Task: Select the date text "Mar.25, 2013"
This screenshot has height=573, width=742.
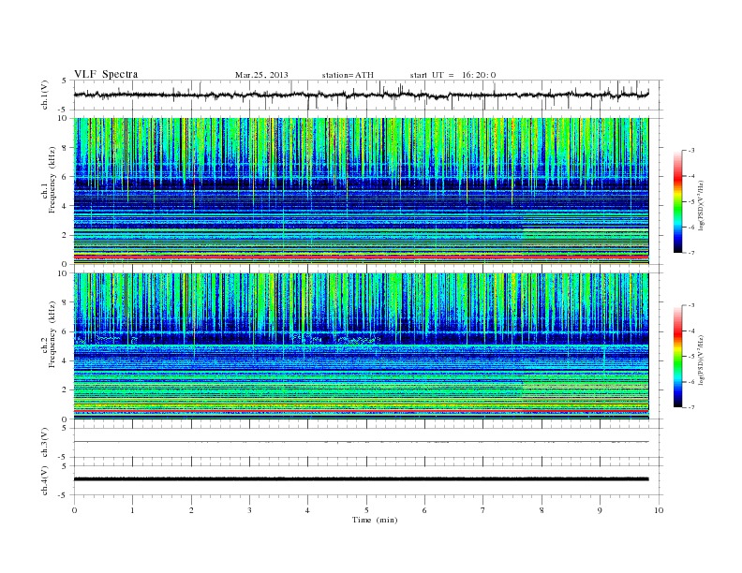Action: point(261,75)
